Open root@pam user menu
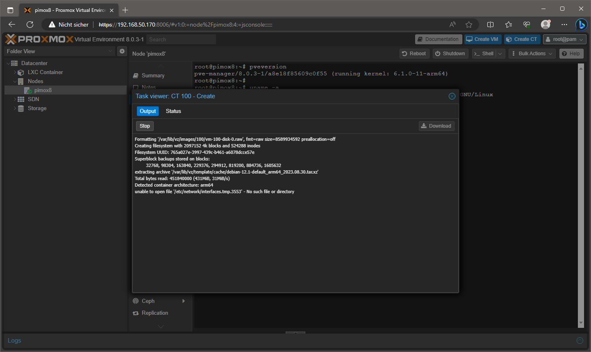Screen dimensions: 591x352 (x=564, y=39)
